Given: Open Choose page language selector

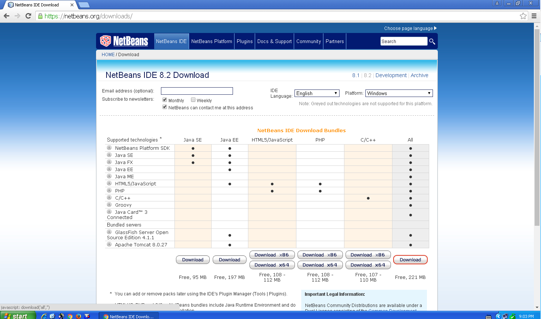Looking at the screenshot, I should pos(410,28).
